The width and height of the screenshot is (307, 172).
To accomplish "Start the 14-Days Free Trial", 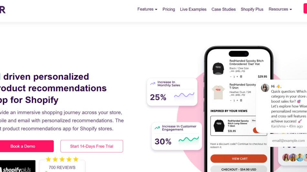I will [x=92, y=146].
